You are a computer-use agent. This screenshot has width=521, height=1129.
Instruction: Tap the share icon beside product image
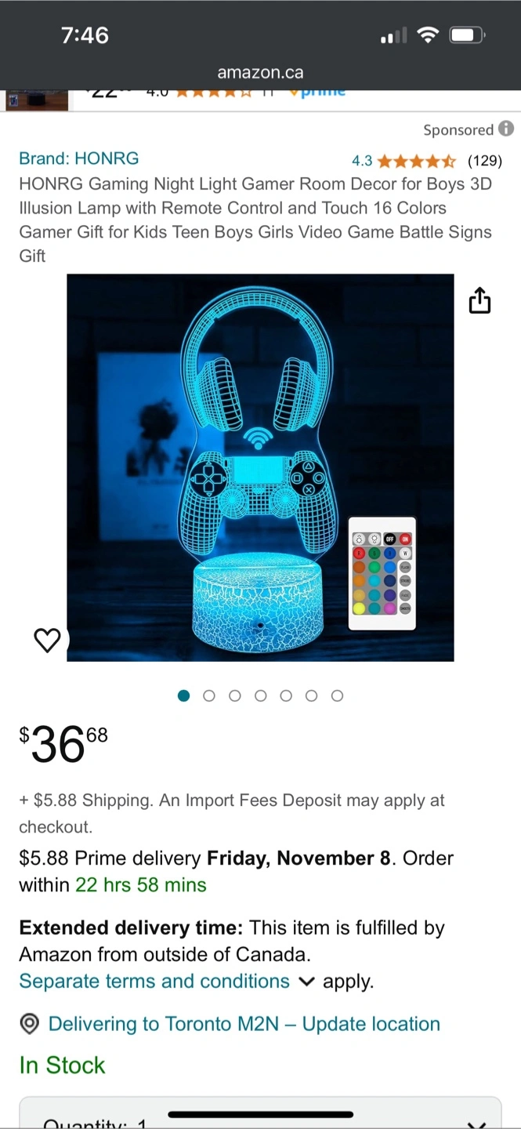pyautogui.click(x=479, y=299)
